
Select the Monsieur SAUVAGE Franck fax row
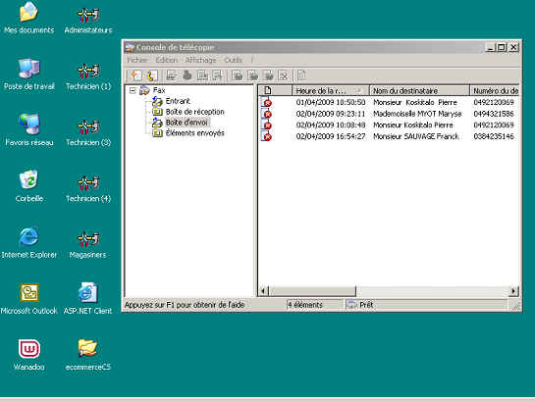click(388, 136)
